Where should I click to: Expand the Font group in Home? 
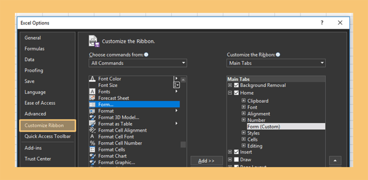pyautogui.click(x=243, y=107)
